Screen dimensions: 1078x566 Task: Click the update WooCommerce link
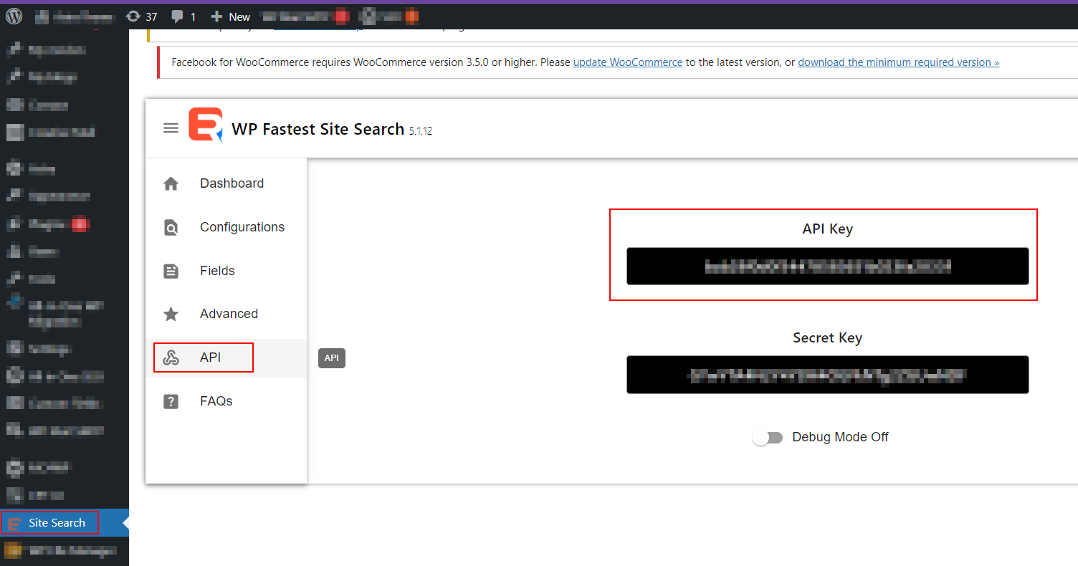pyautogui.click(x=627, y=62)
